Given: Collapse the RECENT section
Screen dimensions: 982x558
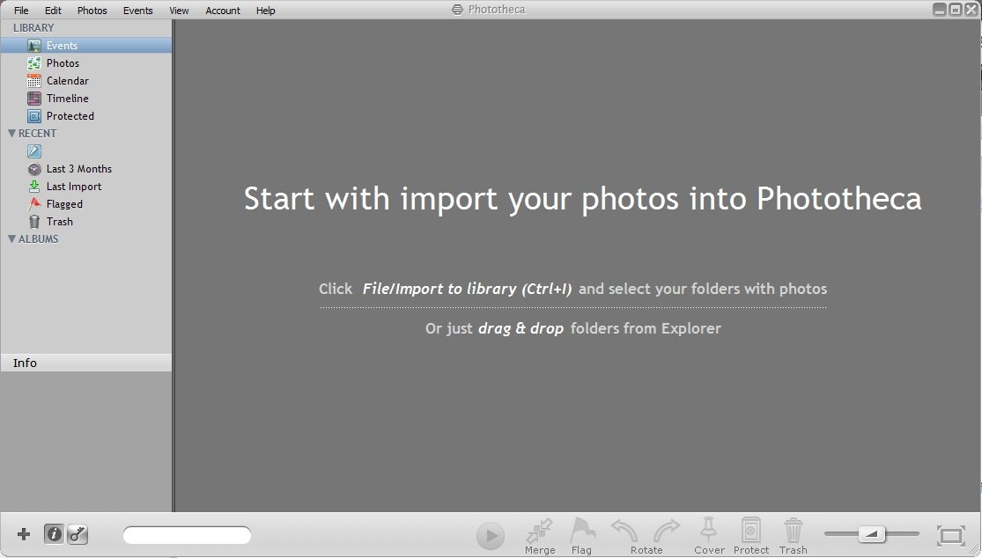Looking at the screenshot, I should pyautogui.click(x=11, y=133).
